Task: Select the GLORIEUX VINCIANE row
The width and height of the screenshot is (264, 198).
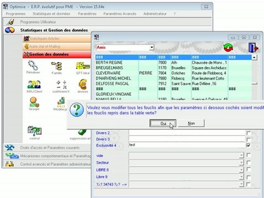Action: click(x=173, y=94)
